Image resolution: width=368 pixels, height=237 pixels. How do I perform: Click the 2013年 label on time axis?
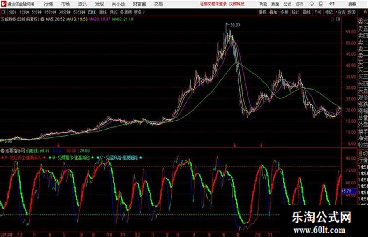7,235
